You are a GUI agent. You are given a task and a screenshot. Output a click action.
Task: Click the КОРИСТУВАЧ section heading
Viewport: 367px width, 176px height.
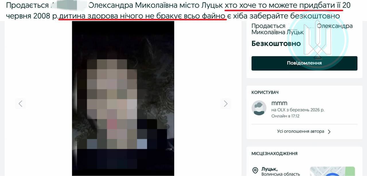point(265,93)
